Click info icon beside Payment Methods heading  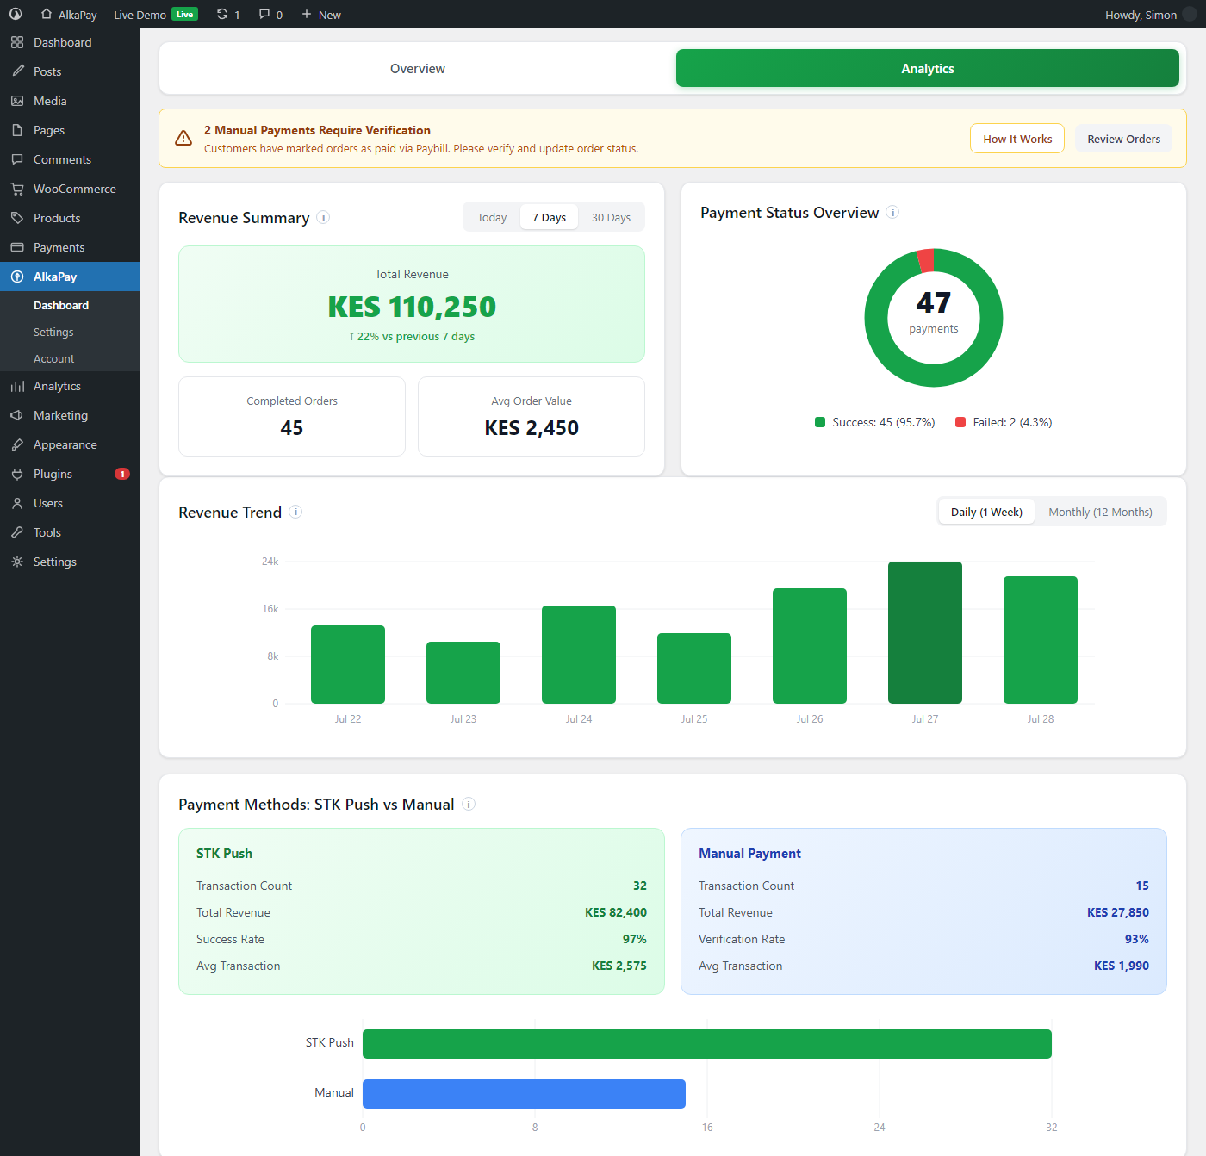tap(469, 804)
